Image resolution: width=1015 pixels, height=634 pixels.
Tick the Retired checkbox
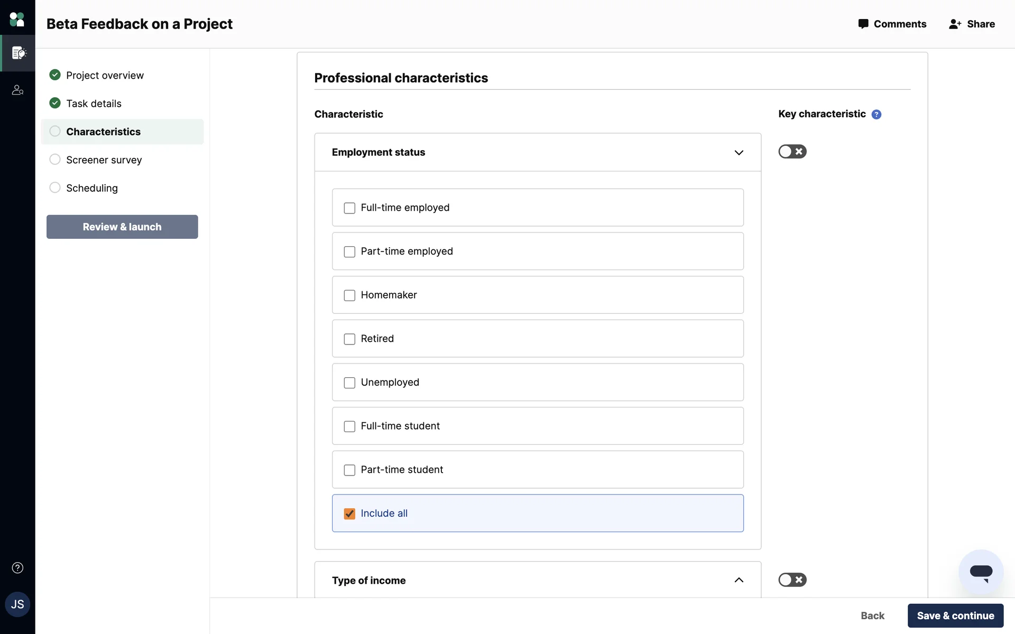[349, 339]
